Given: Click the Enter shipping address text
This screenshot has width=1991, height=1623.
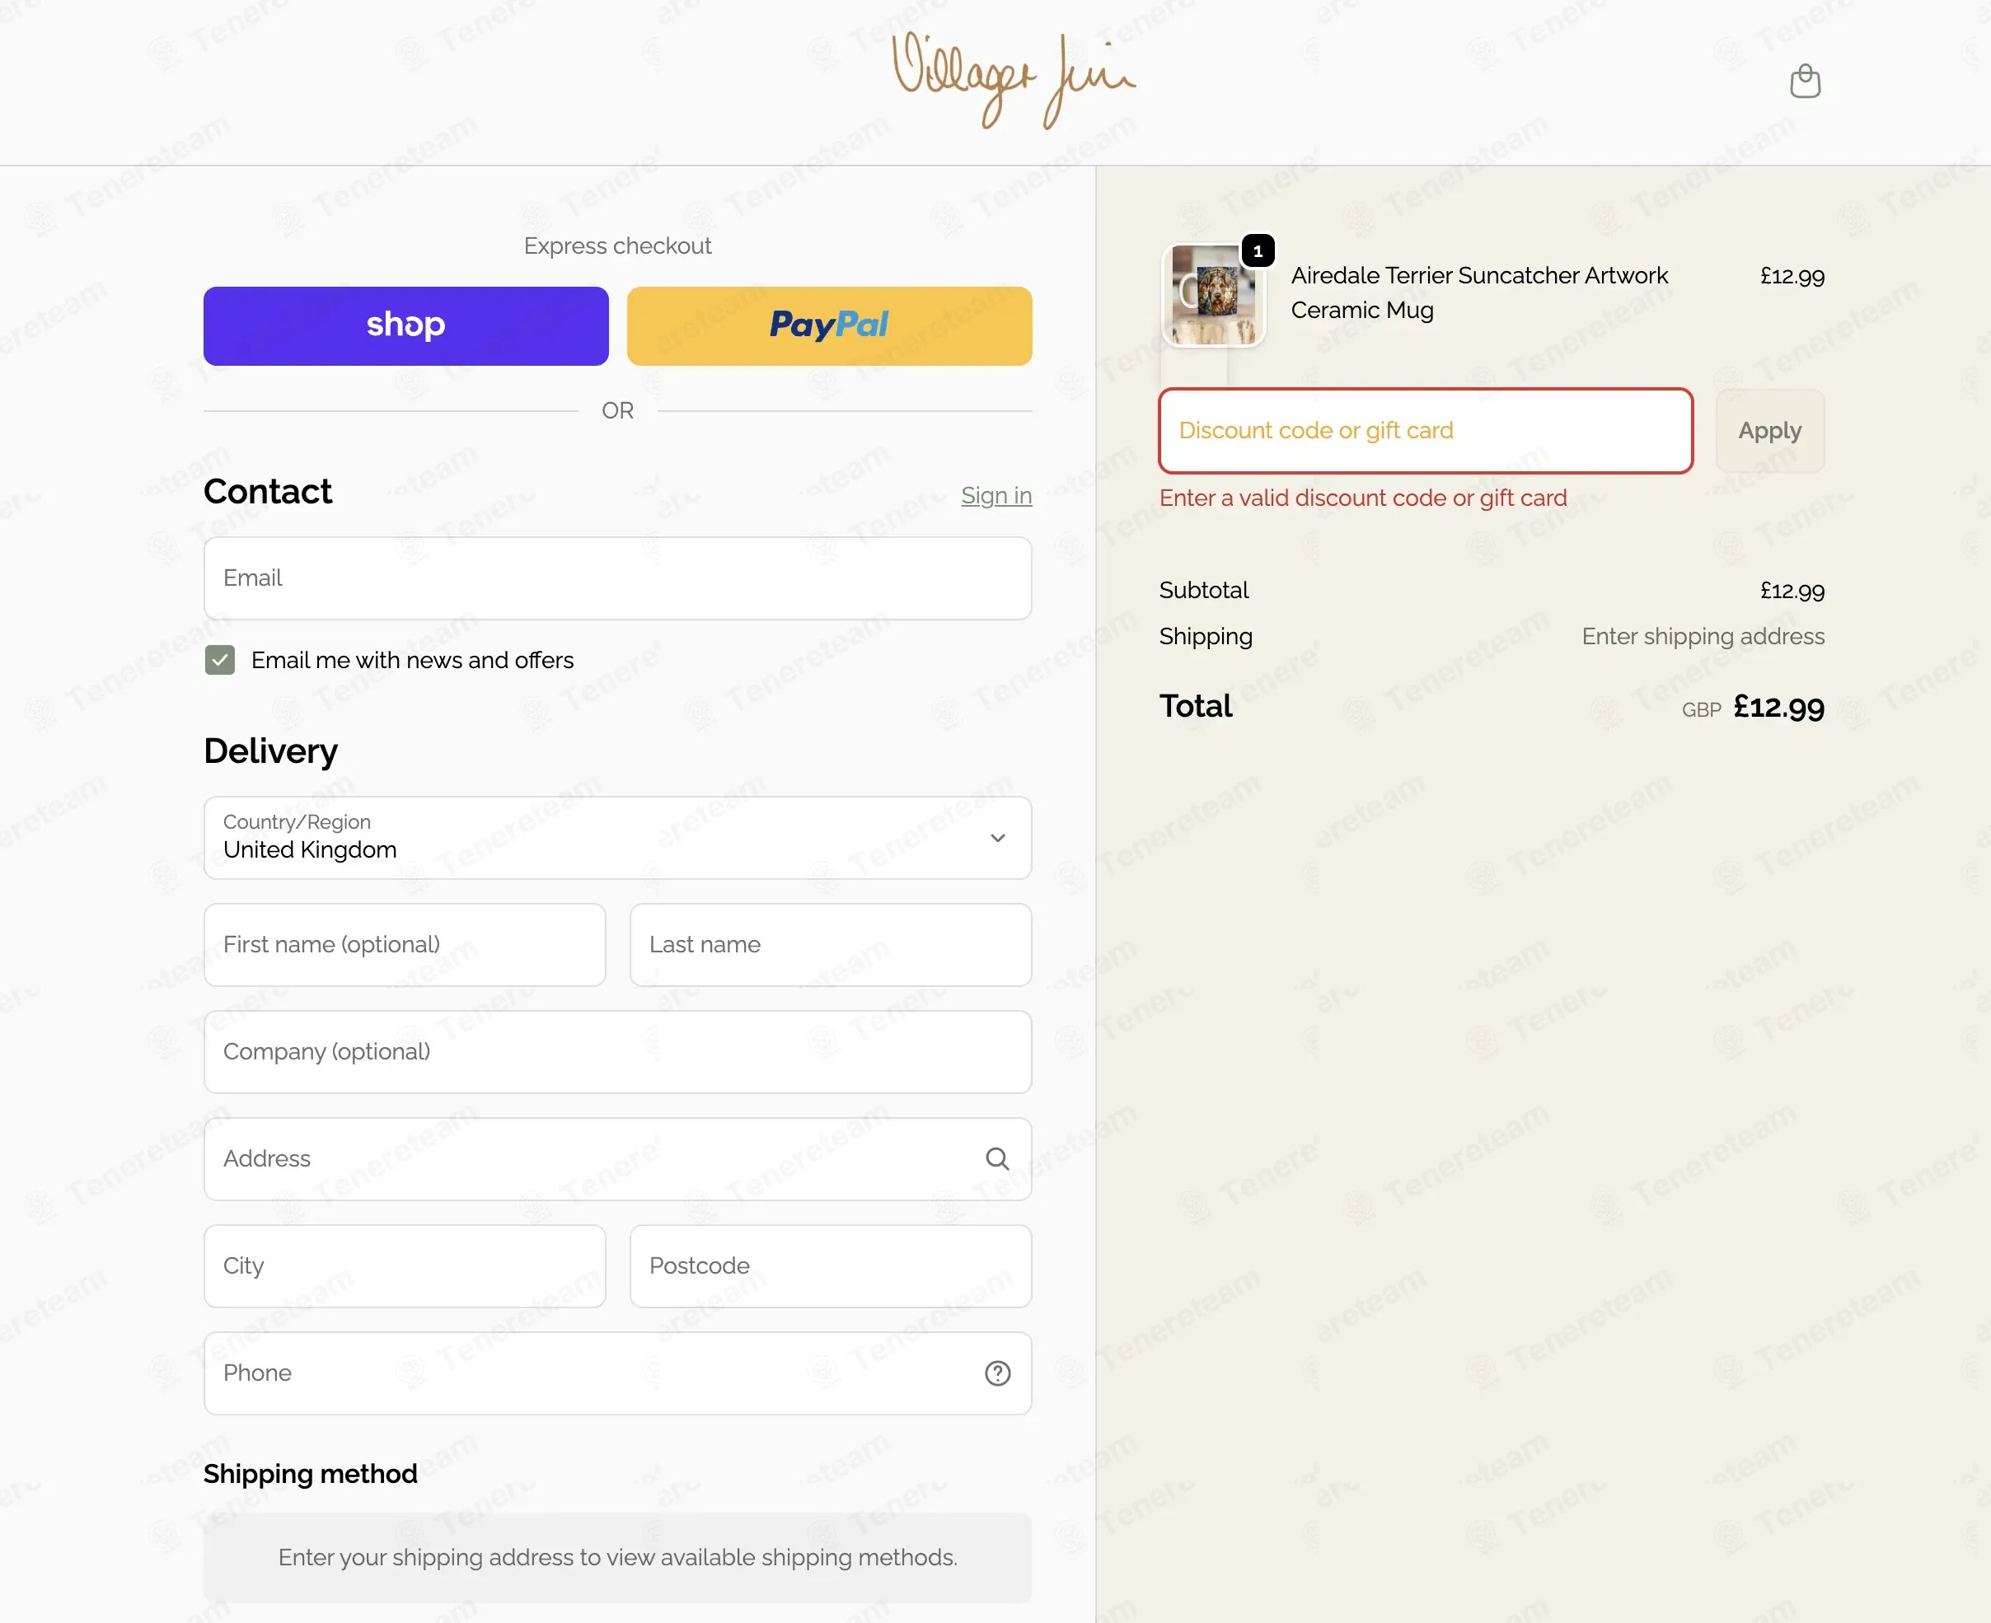Looking at the screenshot, I should (x=1702, y=637).
